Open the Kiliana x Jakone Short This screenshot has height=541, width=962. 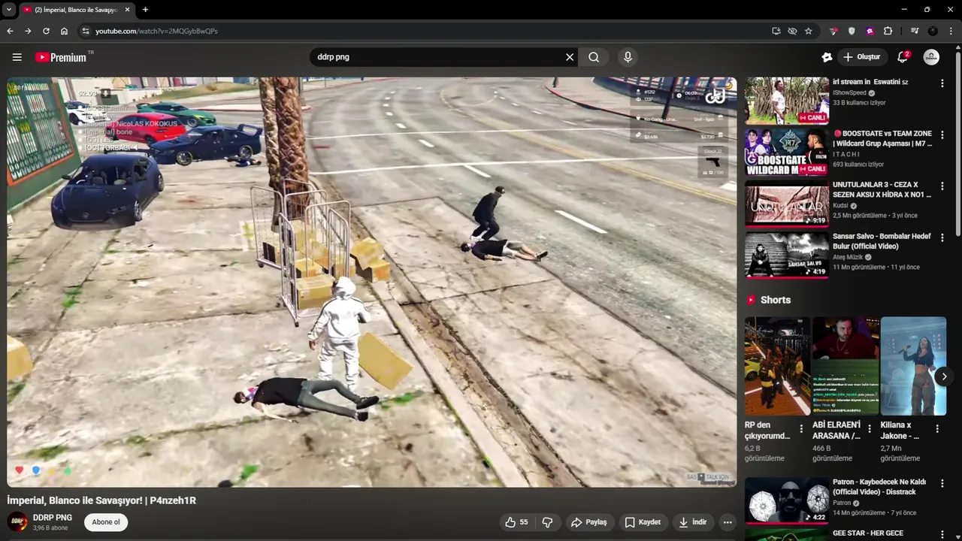click(913, 366)
